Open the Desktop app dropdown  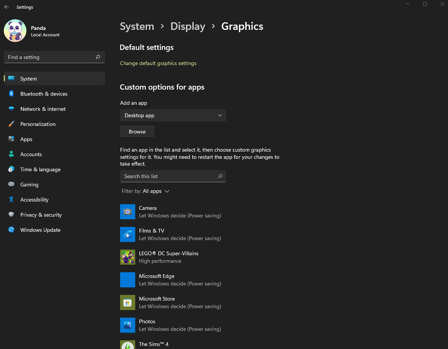click(x=173, y=115)
